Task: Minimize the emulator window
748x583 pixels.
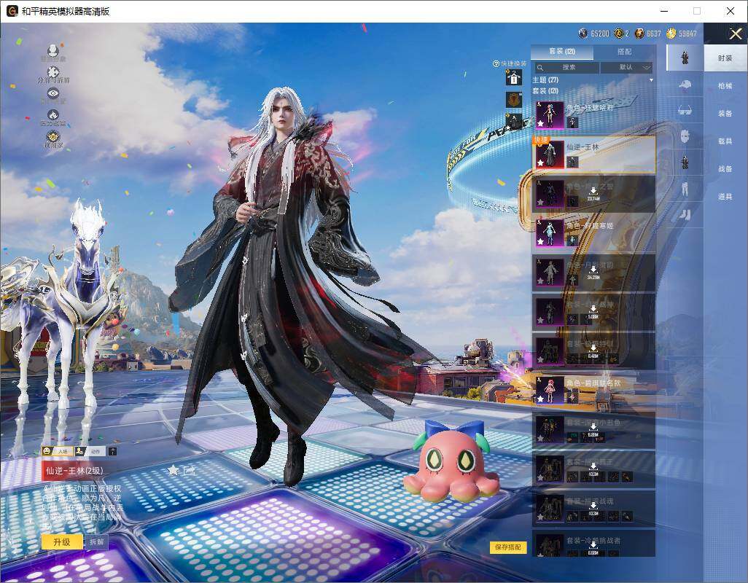Action: pos(664,11)
